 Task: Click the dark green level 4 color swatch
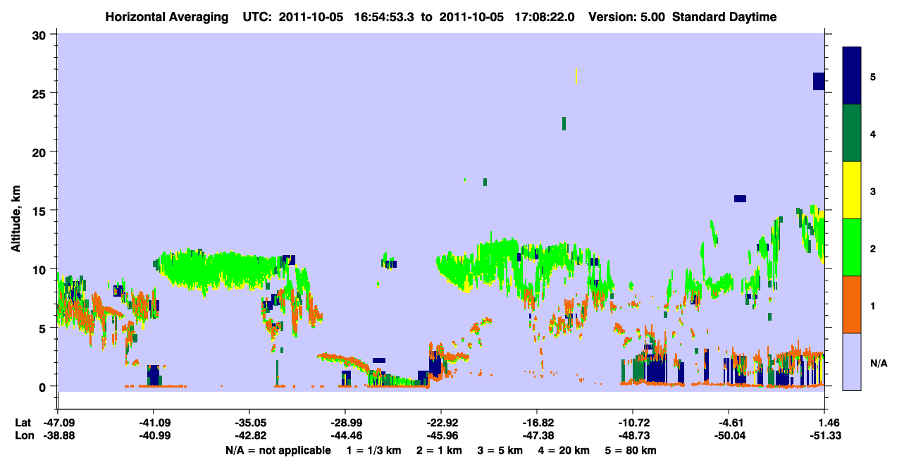pyautogui.click(x=852, y=133)
